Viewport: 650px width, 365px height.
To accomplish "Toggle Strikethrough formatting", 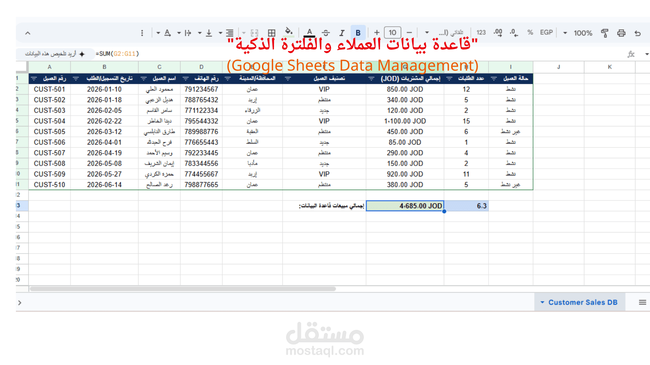I will tap(326, 33).
